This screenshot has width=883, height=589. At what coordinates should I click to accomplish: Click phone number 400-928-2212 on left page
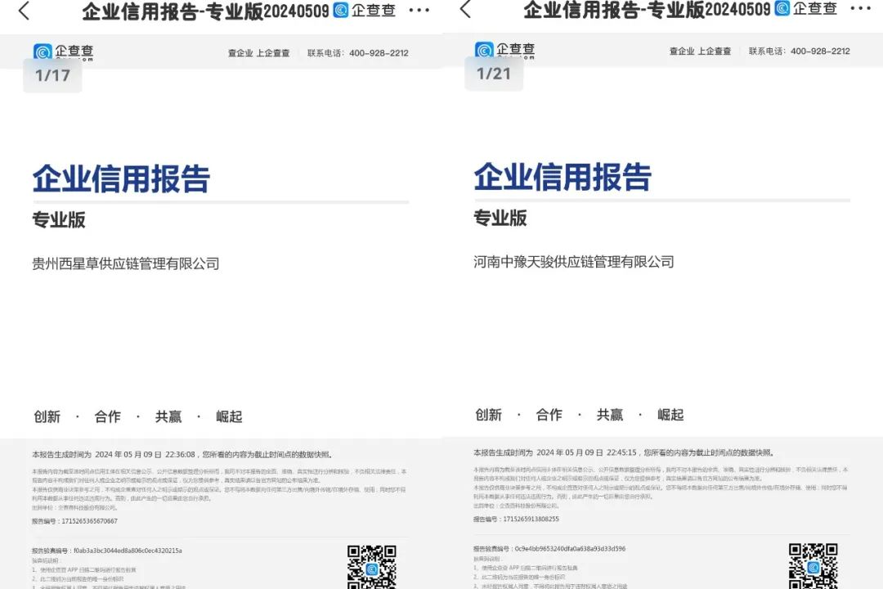(379, 53)
